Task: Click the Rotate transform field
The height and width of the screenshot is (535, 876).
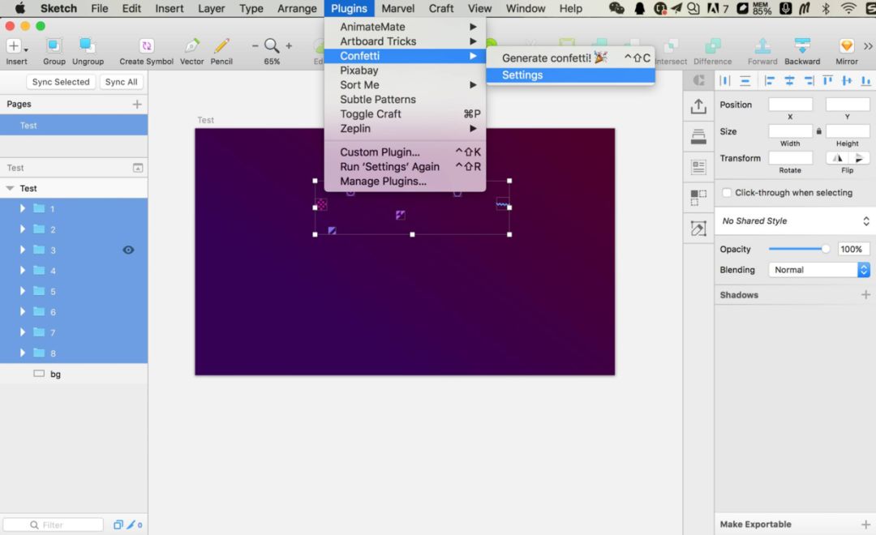Action: 790,158
